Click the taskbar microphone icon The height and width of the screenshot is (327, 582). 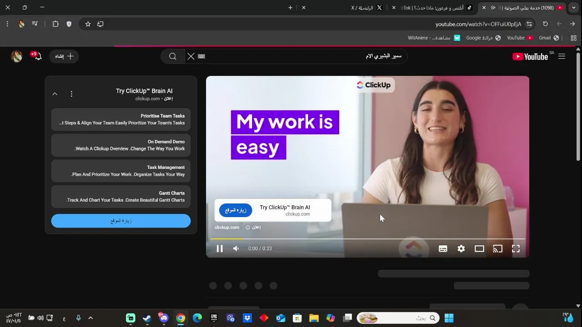tap(78, 318)
